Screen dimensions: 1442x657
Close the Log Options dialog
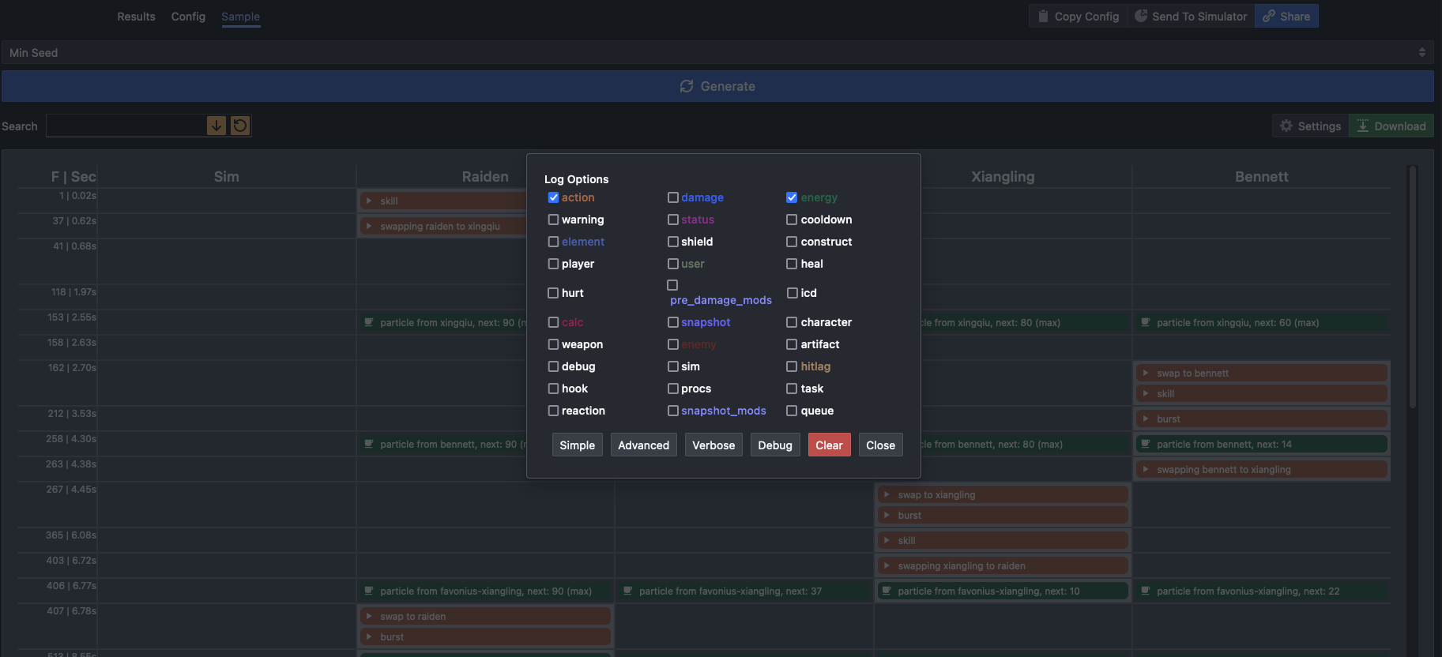point(880,445)
